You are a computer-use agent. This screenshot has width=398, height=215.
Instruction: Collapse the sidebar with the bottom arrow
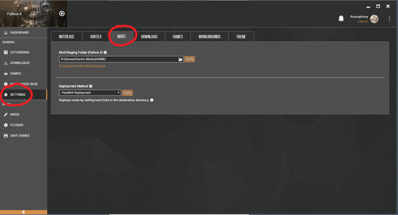click(x=24, y=212)
